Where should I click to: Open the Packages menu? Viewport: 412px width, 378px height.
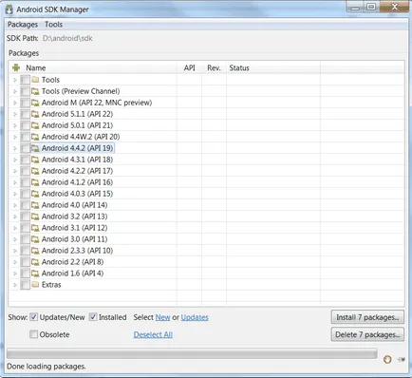(23, 25)
